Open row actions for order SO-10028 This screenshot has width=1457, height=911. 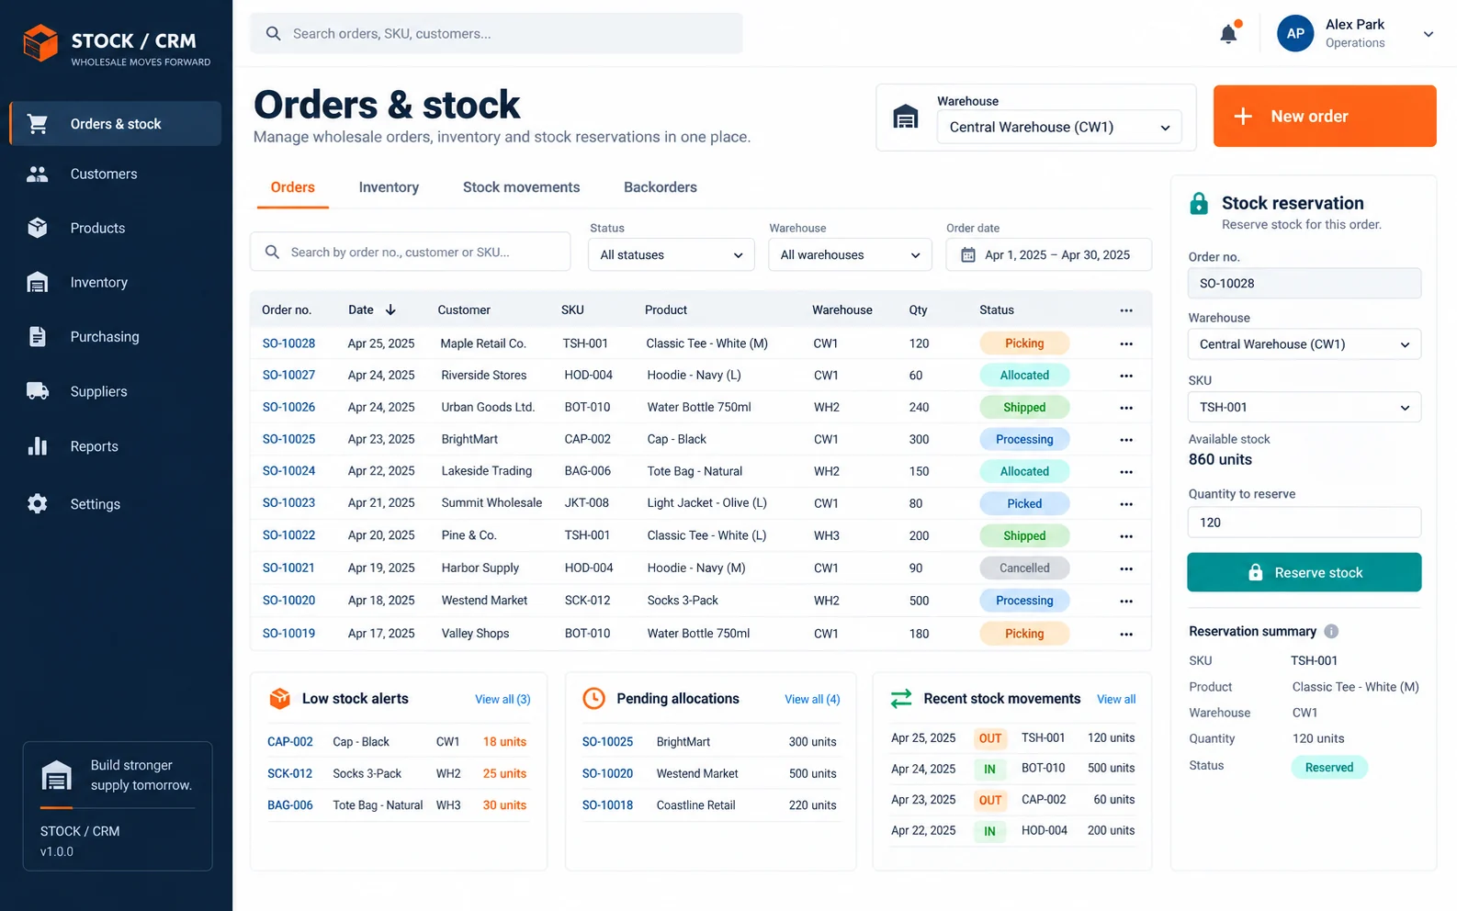(x=1126, y=343)
